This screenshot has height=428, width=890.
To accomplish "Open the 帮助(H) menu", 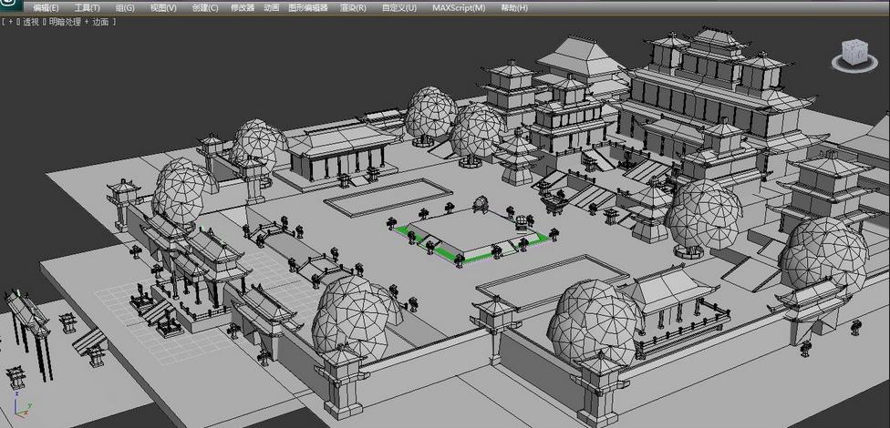I will point(514,7).
